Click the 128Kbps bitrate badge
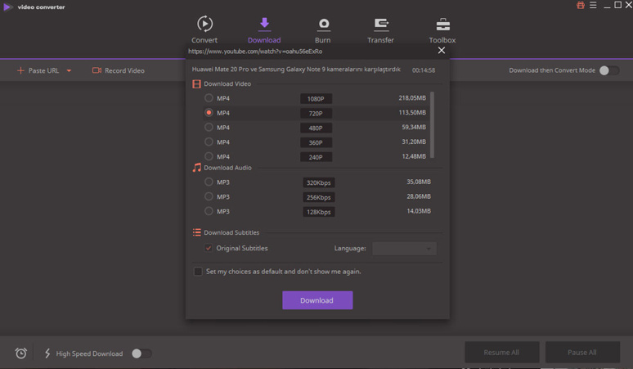 coord(319,212)
